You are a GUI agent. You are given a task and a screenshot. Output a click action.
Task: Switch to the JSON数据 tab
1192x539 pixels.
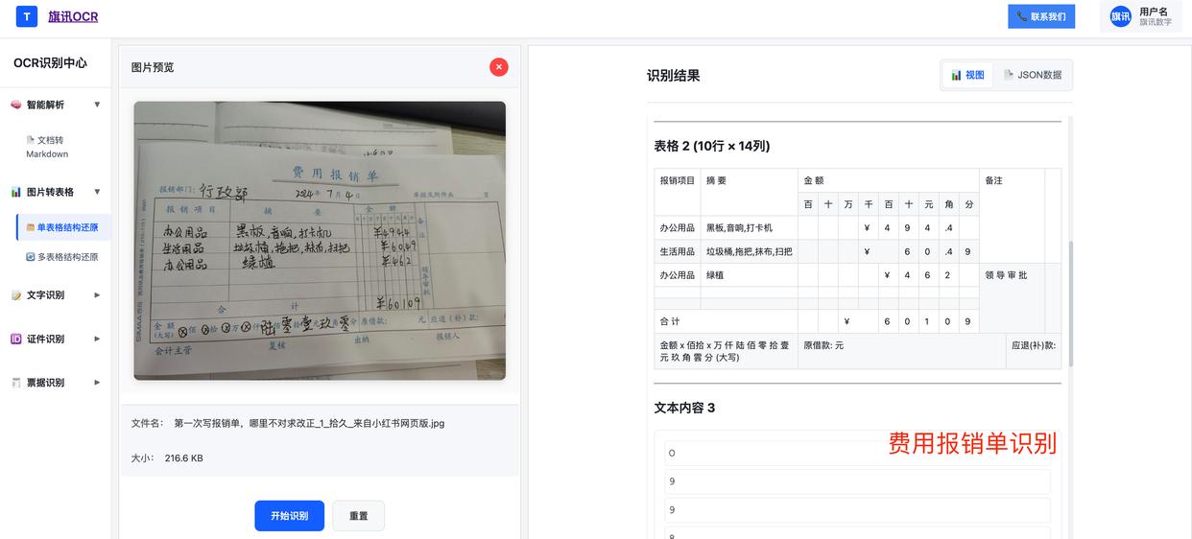[x=1033, y=75]
